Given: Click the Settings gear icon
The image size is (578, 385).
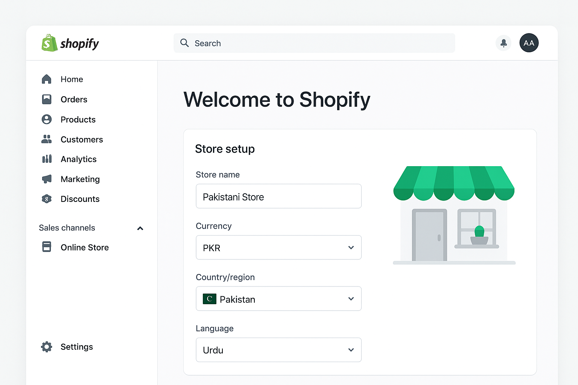Looking at the screenshot, I should 47,347.
